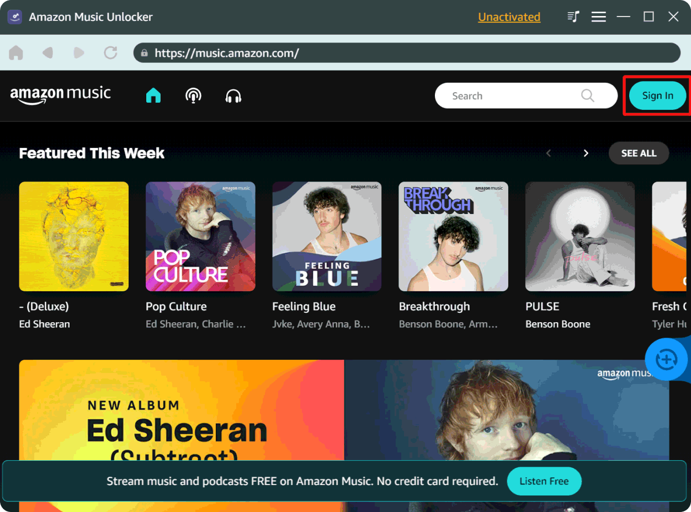Click the Amazon Music Unlocker app logo

tap(14, 17)
